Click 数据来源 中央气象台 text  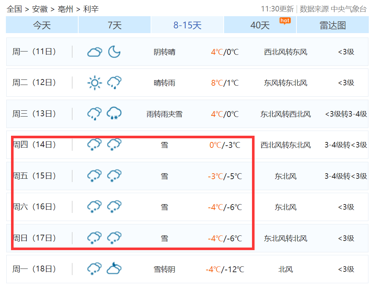[333, 9]
